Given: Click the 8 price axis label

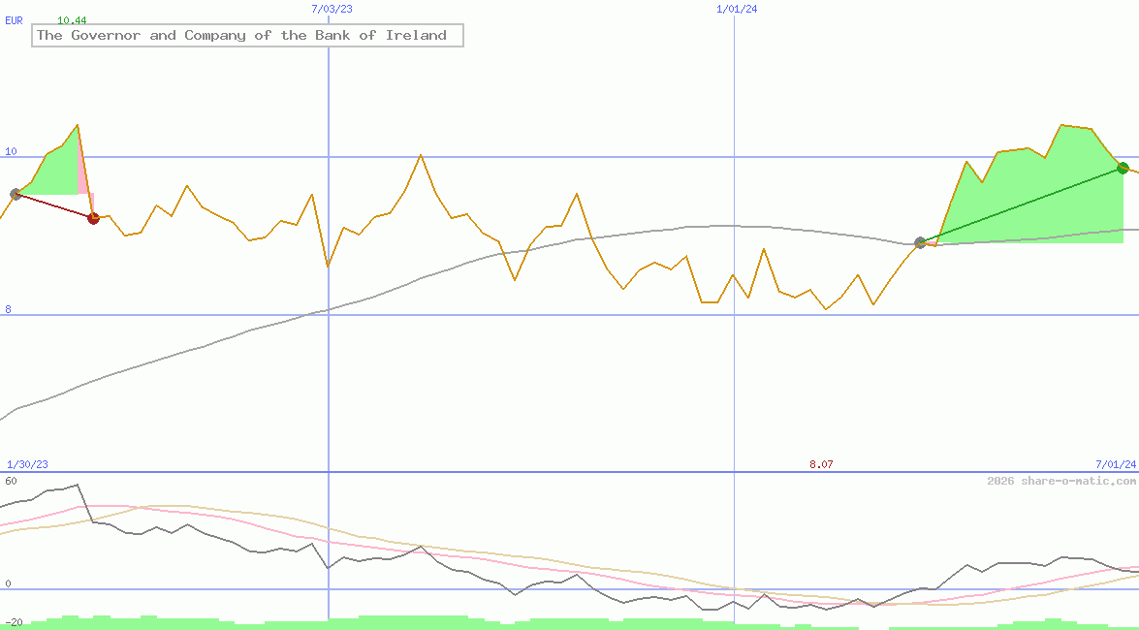Looking at the screenshot, I should [x=8, y=310].
